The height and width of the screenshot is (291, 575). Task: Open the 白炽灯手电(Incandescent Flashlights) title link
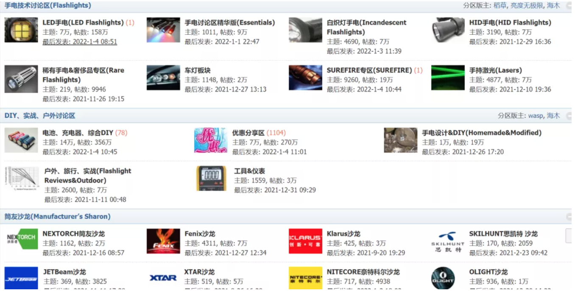click(366, 27)
